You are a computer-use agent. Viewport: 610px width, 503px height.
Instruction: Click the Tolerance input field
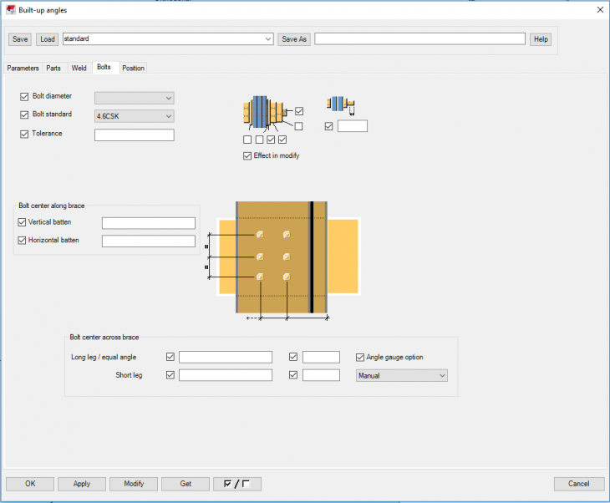tap(135, 135)
